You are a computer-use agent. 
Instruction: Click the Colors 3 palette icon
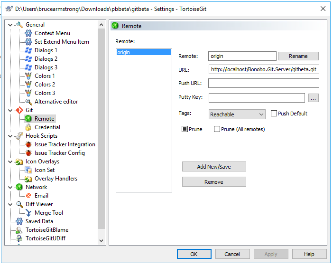(x=28, y=93)
